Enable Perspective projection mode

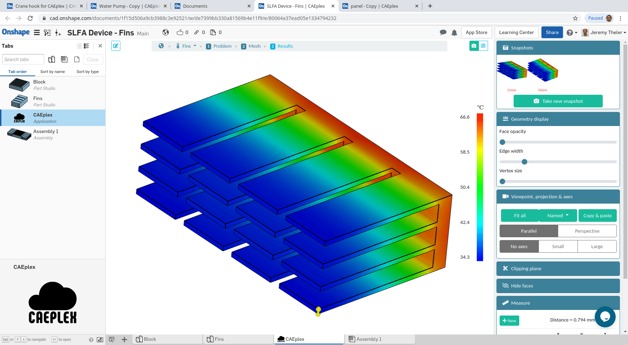tap(587, 231)
